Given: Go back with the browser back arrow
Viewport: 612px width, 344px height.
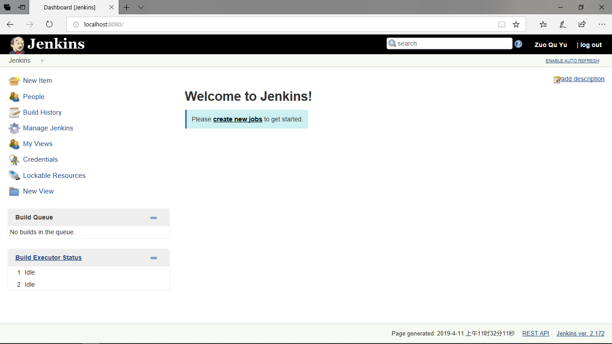Looking at the screenshot, I should pos(10,24).
